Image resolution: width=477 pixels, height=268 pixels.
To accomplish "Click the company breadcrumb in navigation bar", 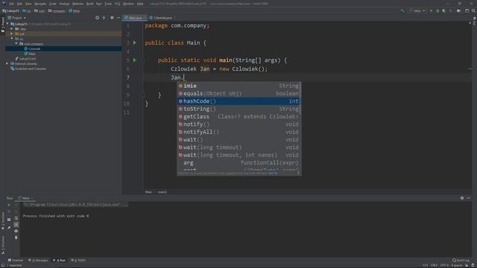I will coord(57,11).
